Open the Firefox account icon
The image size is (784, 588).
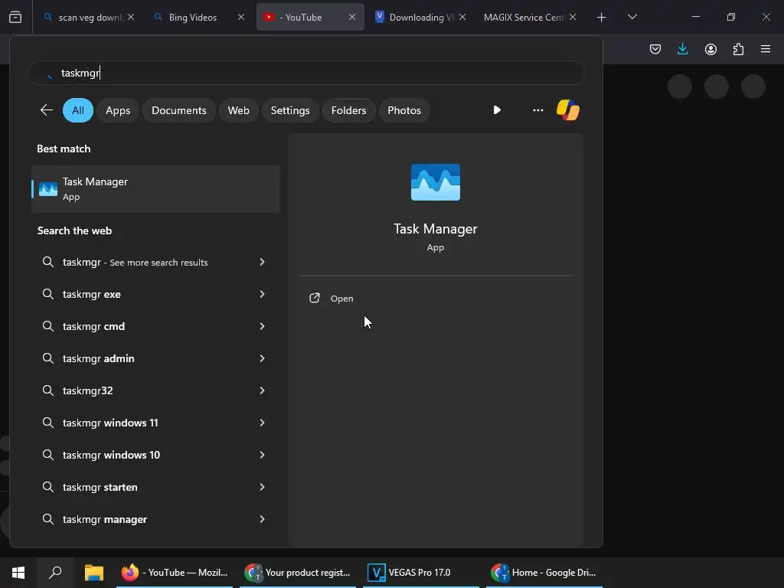[710, 49]
